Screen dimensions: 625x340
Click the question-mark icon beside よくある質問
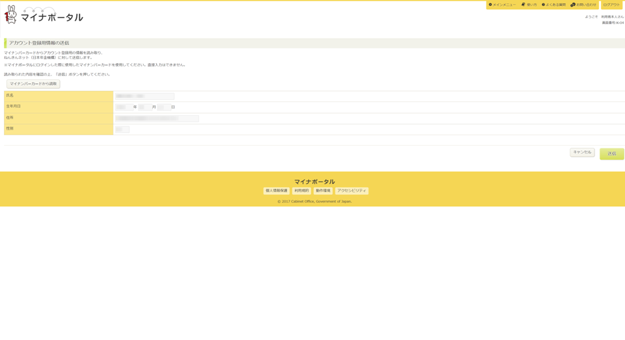543,5
